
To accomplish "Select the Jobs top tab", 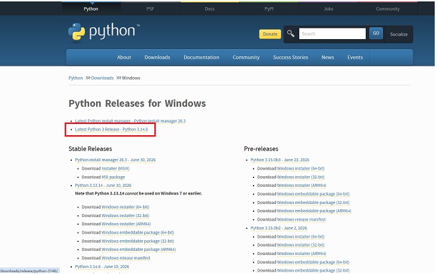I will coord(328,9).
